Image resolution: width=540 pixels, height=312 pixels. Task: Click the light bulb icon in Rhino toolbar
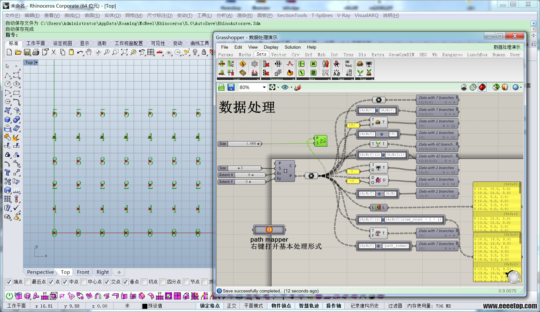click(x=195, y=52)
